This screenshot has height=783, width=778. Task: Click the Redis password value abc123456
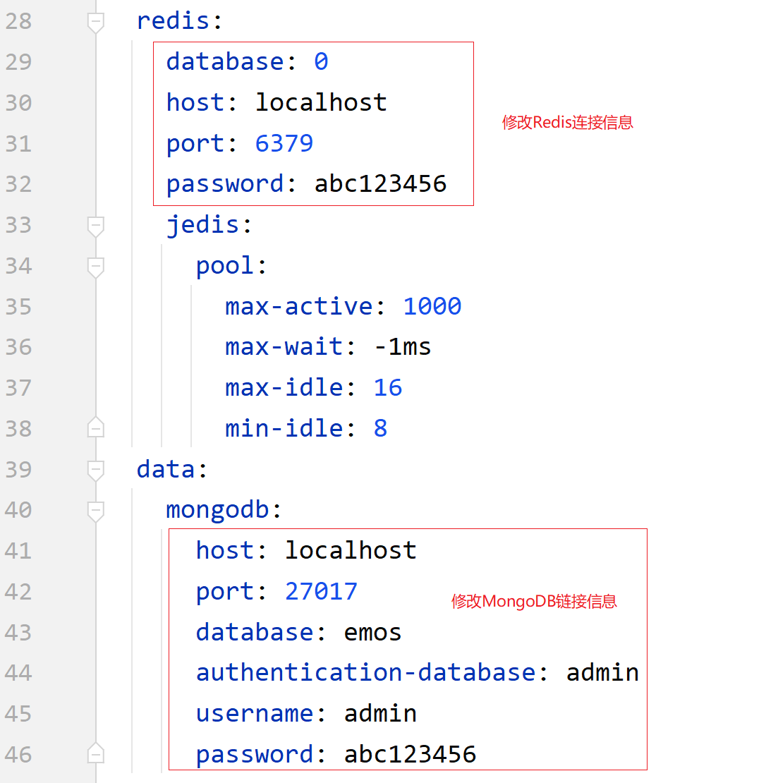pyautogui.click(x=380, y=184)
